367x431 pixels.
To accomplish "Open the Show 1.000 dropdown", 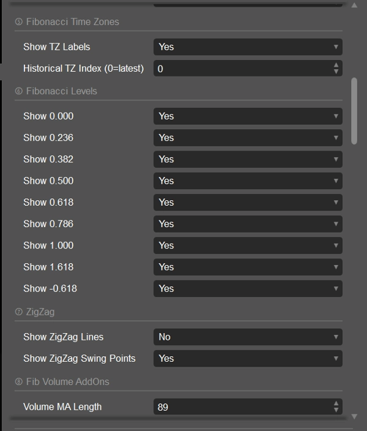I will [x=248, y=245].
